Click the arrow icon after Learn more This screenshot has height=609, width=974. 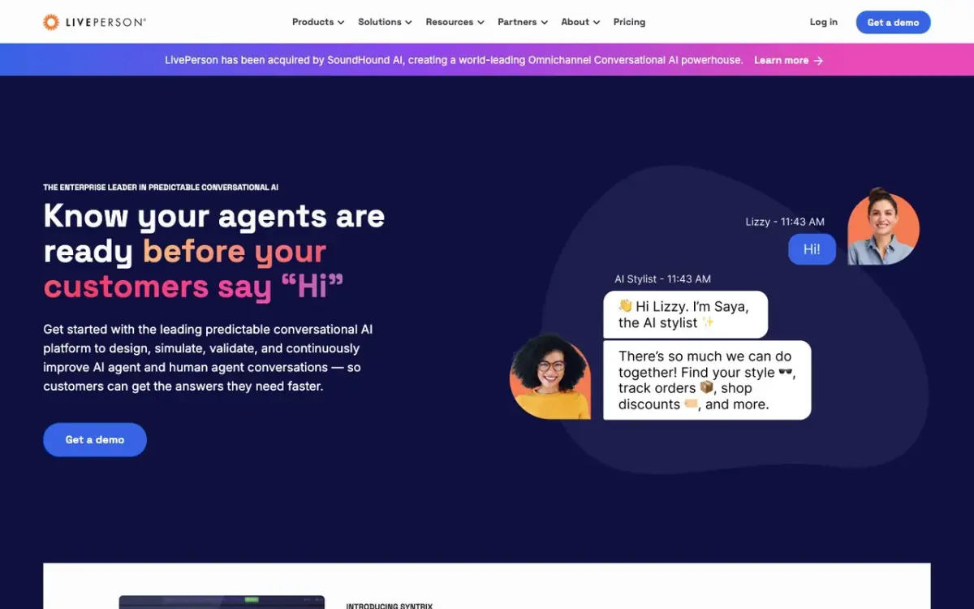(818, 60)
